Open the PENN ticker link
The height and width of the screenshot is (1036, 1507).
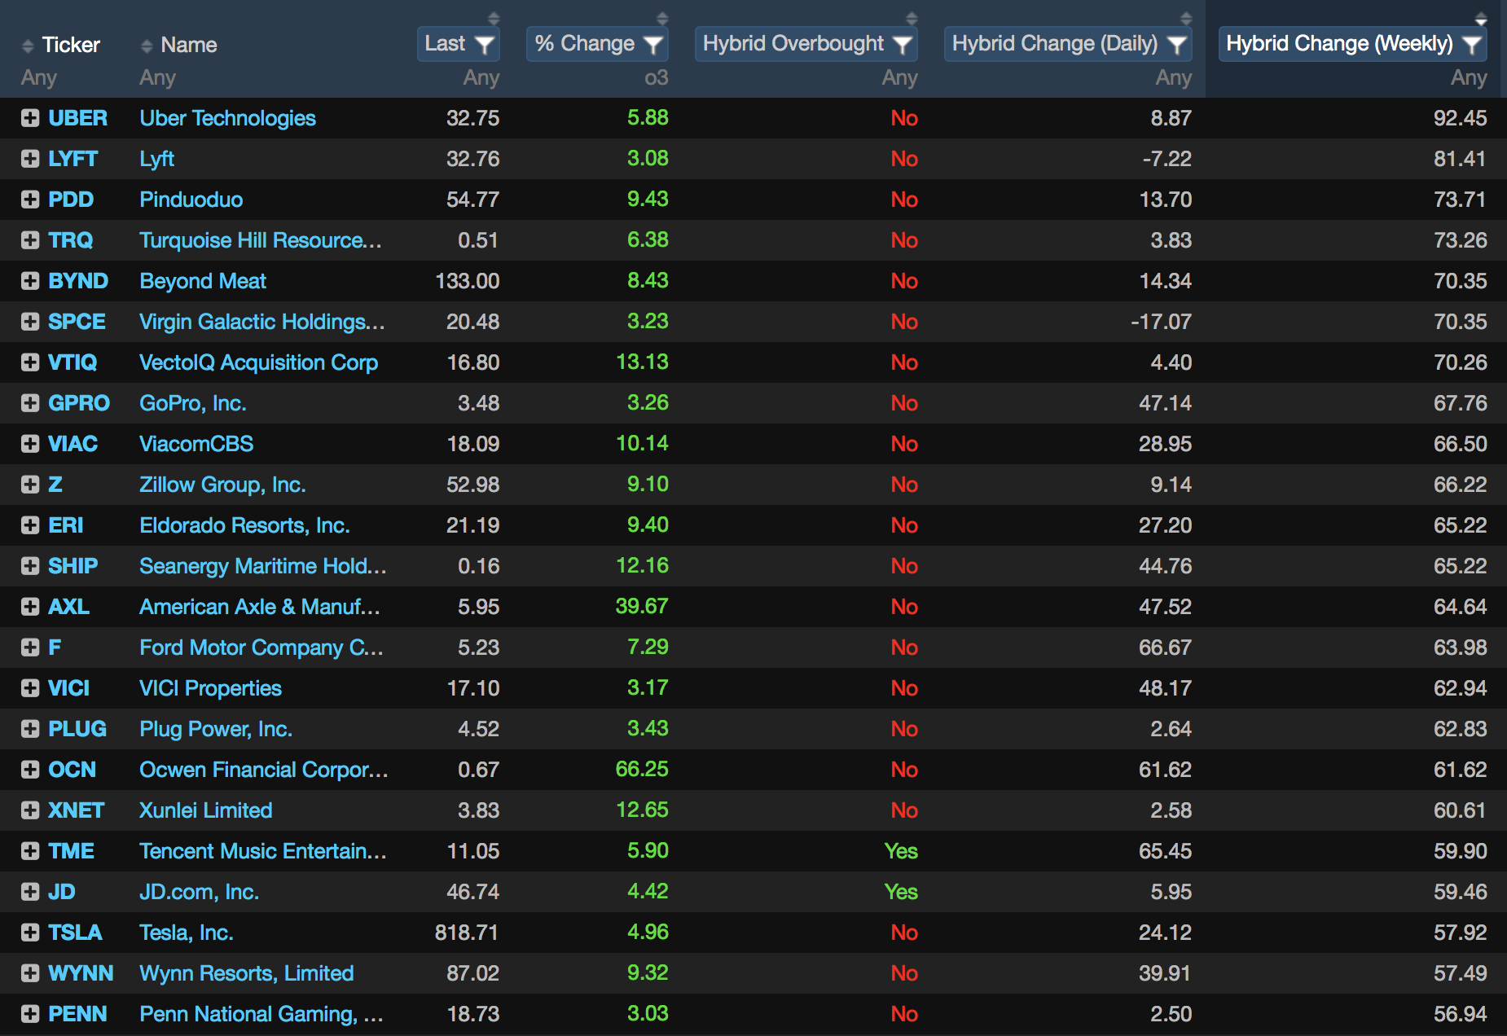pyautogui.click(x=77, y=1014)
